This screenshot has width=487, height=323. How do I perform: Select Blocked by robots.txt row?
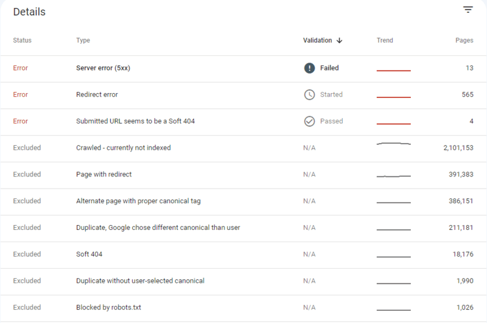tap(108, 307)
